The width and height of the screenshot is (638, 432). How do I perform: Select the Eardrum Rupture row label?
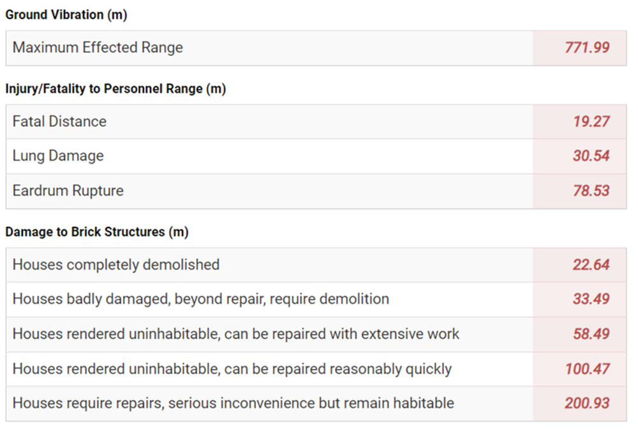click(68, 191)
